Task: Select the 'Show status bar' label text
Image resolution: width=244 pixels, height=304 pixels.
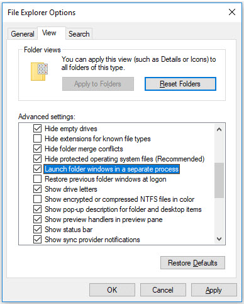Action: tap(69, 230)
